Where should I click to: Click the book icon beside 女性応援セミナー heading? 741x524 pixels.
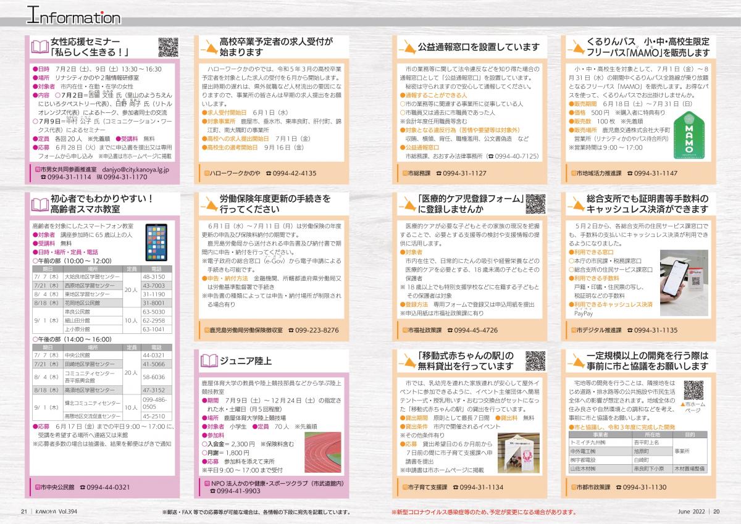[40, 47]
